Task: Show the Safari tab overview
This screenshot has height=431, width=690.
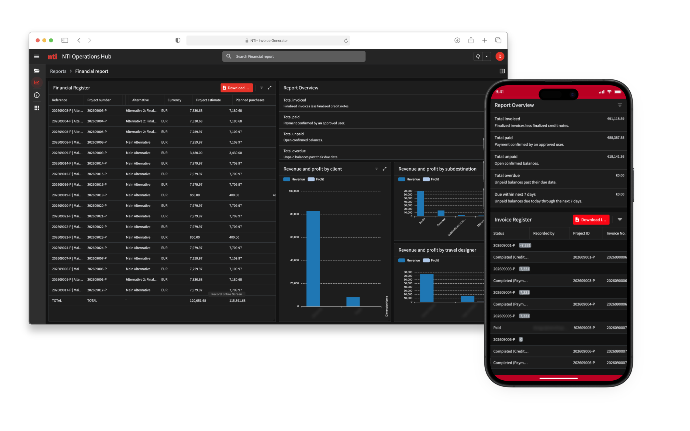Action: [x=498, y=40]
